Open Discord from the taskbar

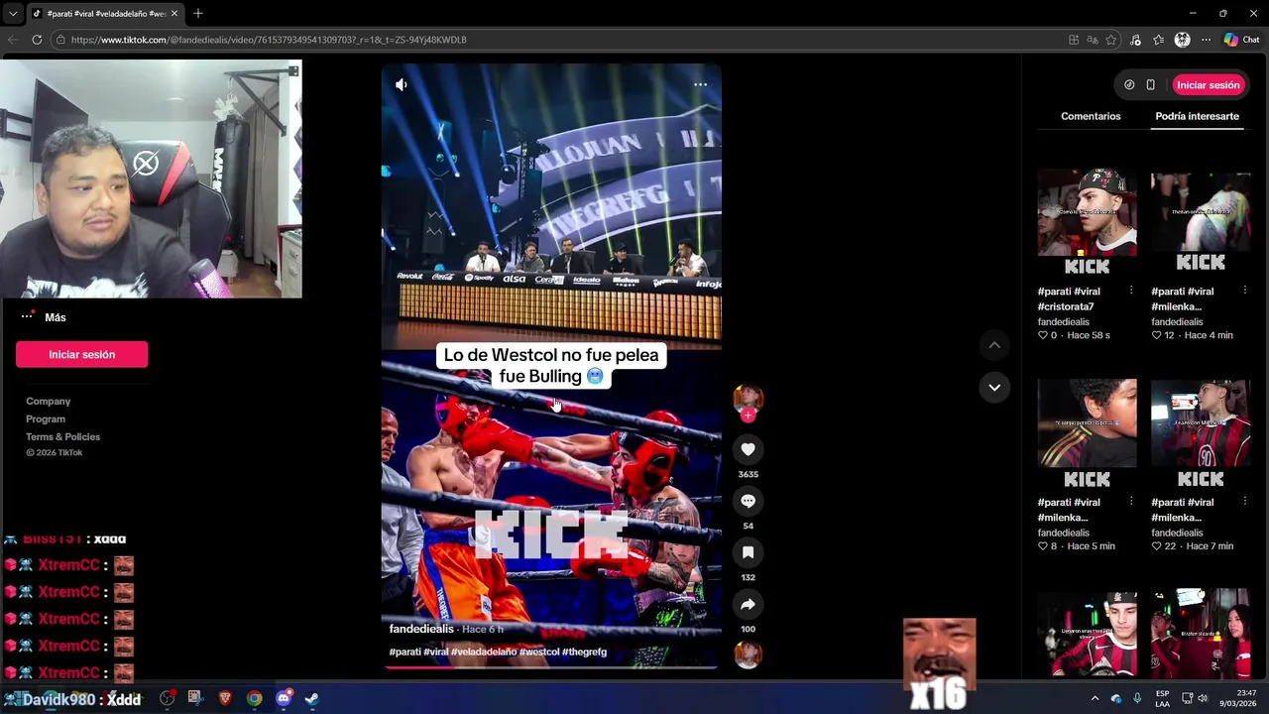284,698
